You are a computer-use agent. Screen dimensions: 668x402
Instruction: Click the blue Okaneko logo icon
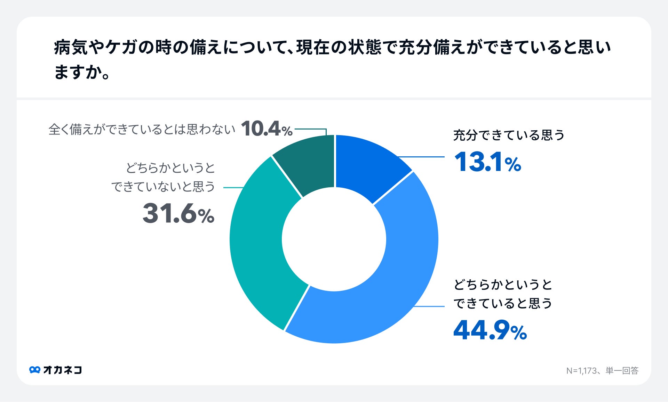35,370
